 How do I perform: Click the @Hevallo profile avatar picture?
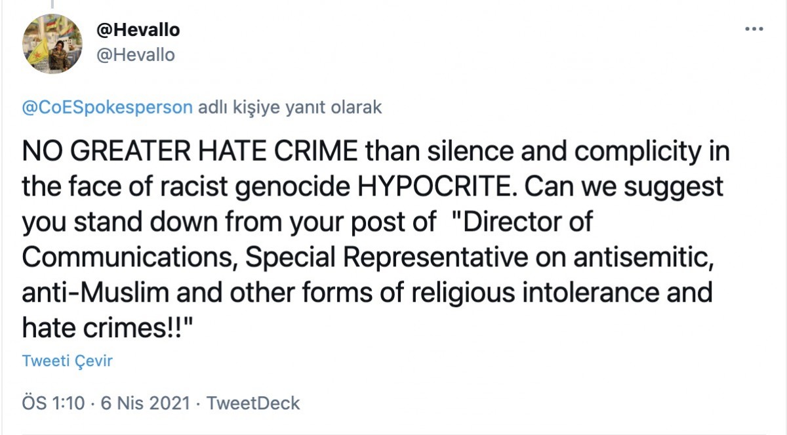coord(52,43)
